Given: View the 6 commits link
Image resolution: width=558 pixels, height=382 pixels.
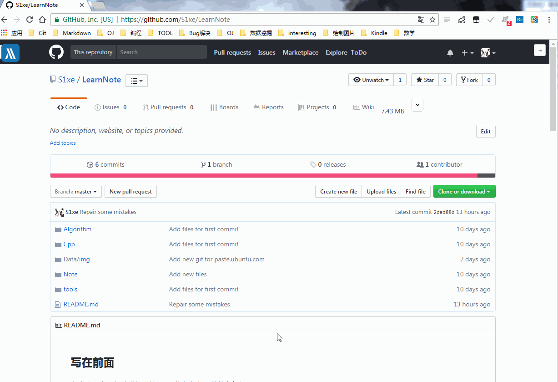Looking at the screenshot, I should pos(106,165).
